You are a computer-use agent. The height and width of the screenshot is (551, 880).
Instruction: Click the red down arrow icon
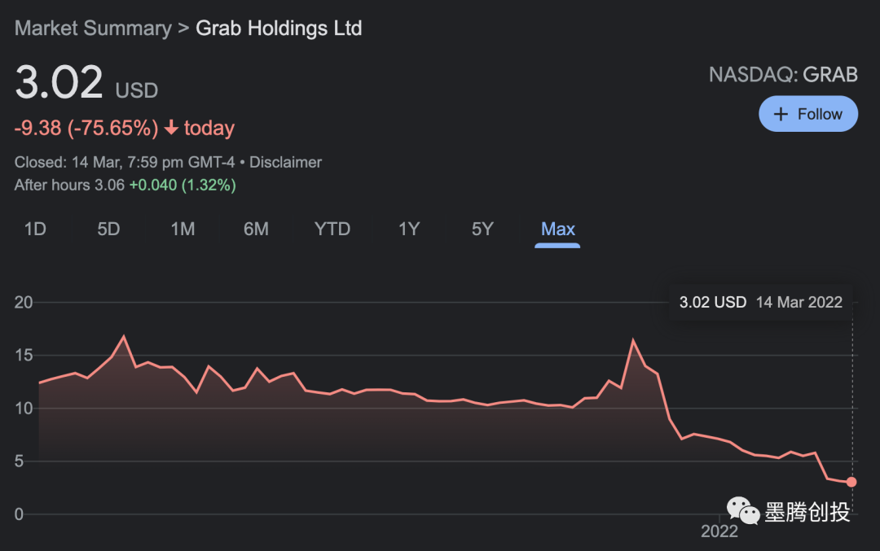pos(171,128)
